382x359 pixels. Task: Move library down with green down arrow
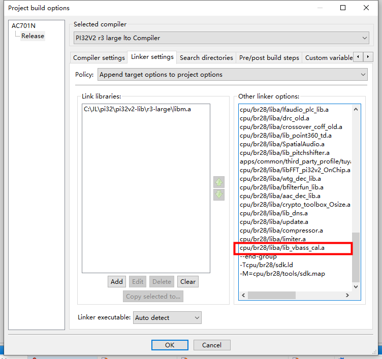(x=219, y=194)
